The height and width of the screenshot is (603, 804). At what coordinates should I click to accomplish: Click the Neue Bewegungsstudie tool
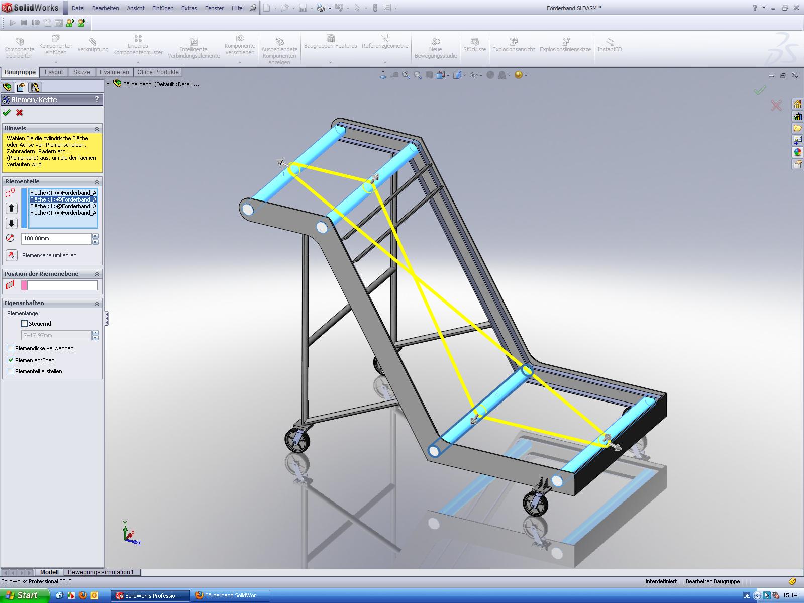pos(436,48)
